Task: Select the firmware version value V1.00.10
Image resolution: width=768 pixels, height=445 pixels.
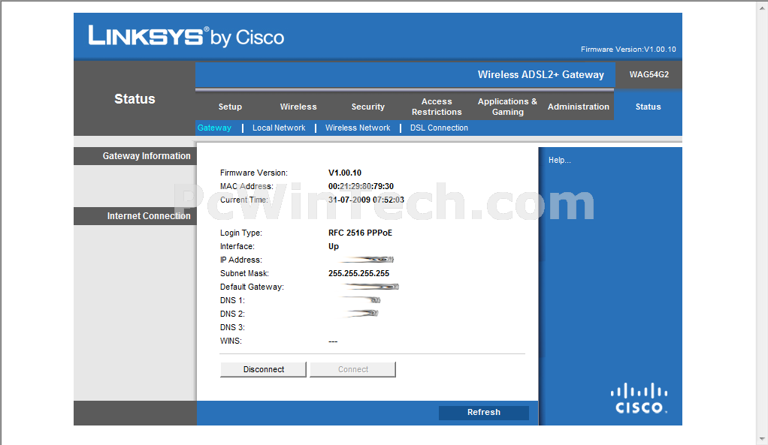Action: point(345,173)
